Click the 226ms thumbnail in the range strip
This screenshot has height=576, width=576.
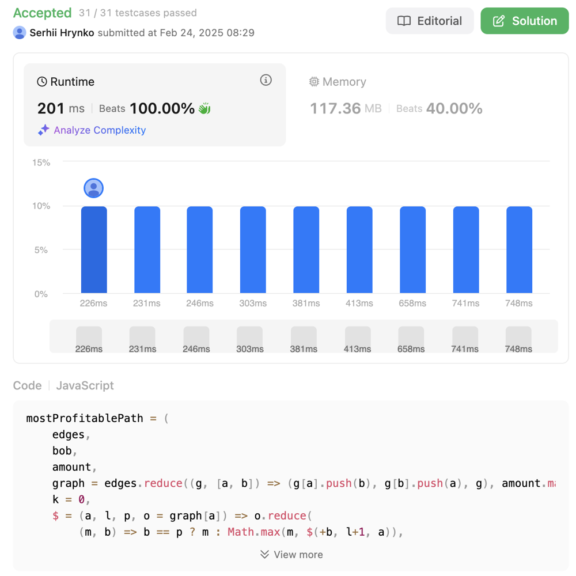(89, 339)
